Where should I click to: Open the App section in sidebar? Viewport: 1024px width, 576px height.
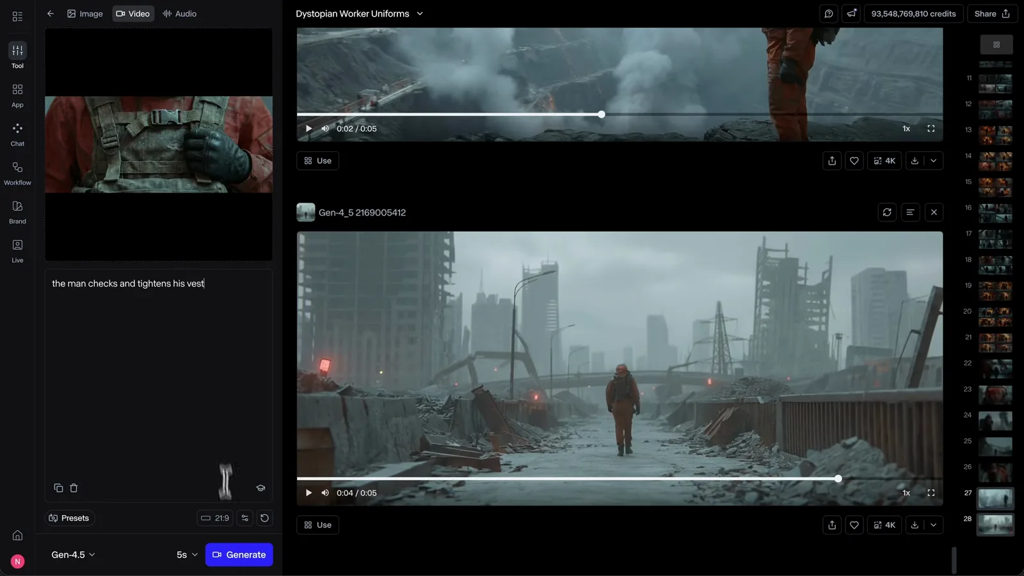(x=17, y=95)
